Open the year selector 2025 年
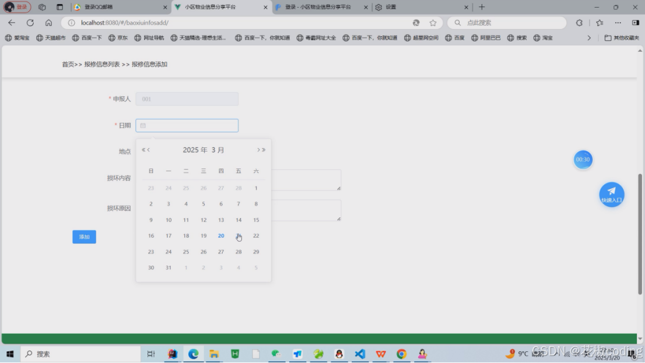 point(195,150)
